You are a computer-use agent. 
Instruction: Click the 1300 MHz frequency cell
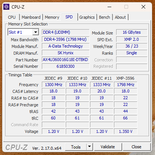(53, 85)
